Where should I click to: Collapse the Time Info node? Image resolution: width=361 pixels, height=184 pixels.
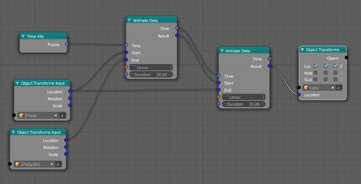(x=23, y=36)
